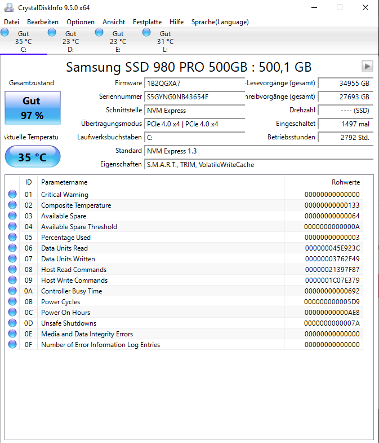Click the blue health orb of drive D:
The width and height of the screenshot is (379, 443).
(x=52, y=32)
